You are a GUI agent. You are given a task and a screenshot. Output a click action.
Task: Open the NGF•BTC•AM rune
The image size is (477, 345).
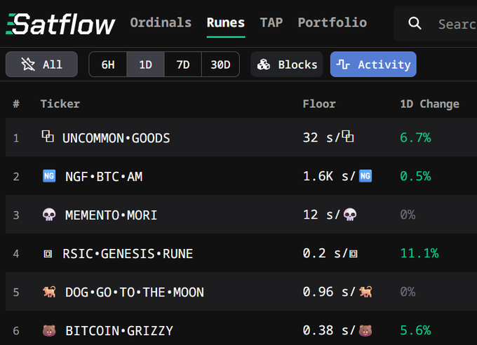[104, 177]
